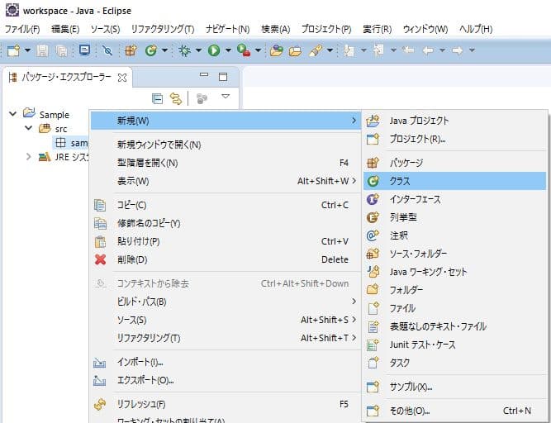This screenshot has width=551, height=423.
Task: Click the Save disk icon in toolbar
Action: coord(44,50)
